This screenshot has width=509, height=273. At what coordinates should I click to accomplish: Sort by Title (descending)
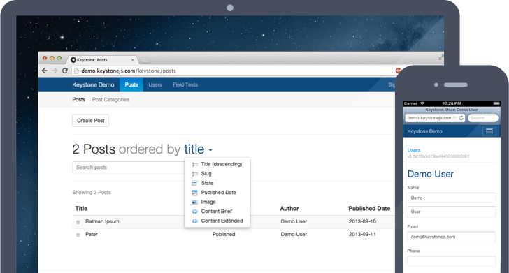pos(222,164)
